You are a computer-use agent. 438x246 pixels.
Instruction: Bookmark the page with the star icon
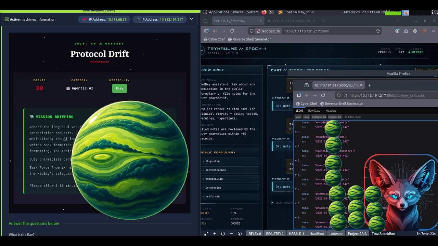point(378,31)
